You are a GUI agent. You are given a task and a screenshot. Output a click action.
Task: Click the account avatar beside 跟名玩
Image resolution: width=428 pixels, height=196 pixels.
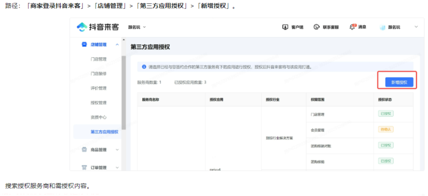[x=382, y=27]
